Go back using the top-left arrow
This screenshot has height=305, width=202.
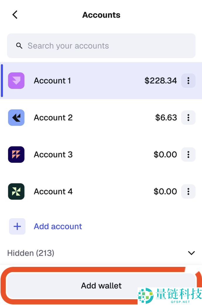15,15
